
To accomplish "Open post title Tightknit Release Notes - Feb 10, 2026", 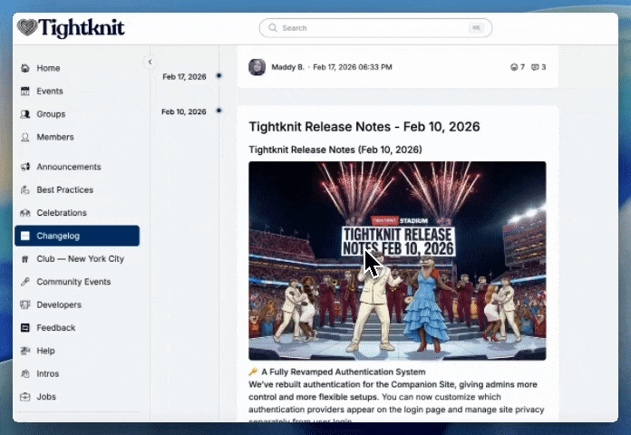I will (364, 127).
